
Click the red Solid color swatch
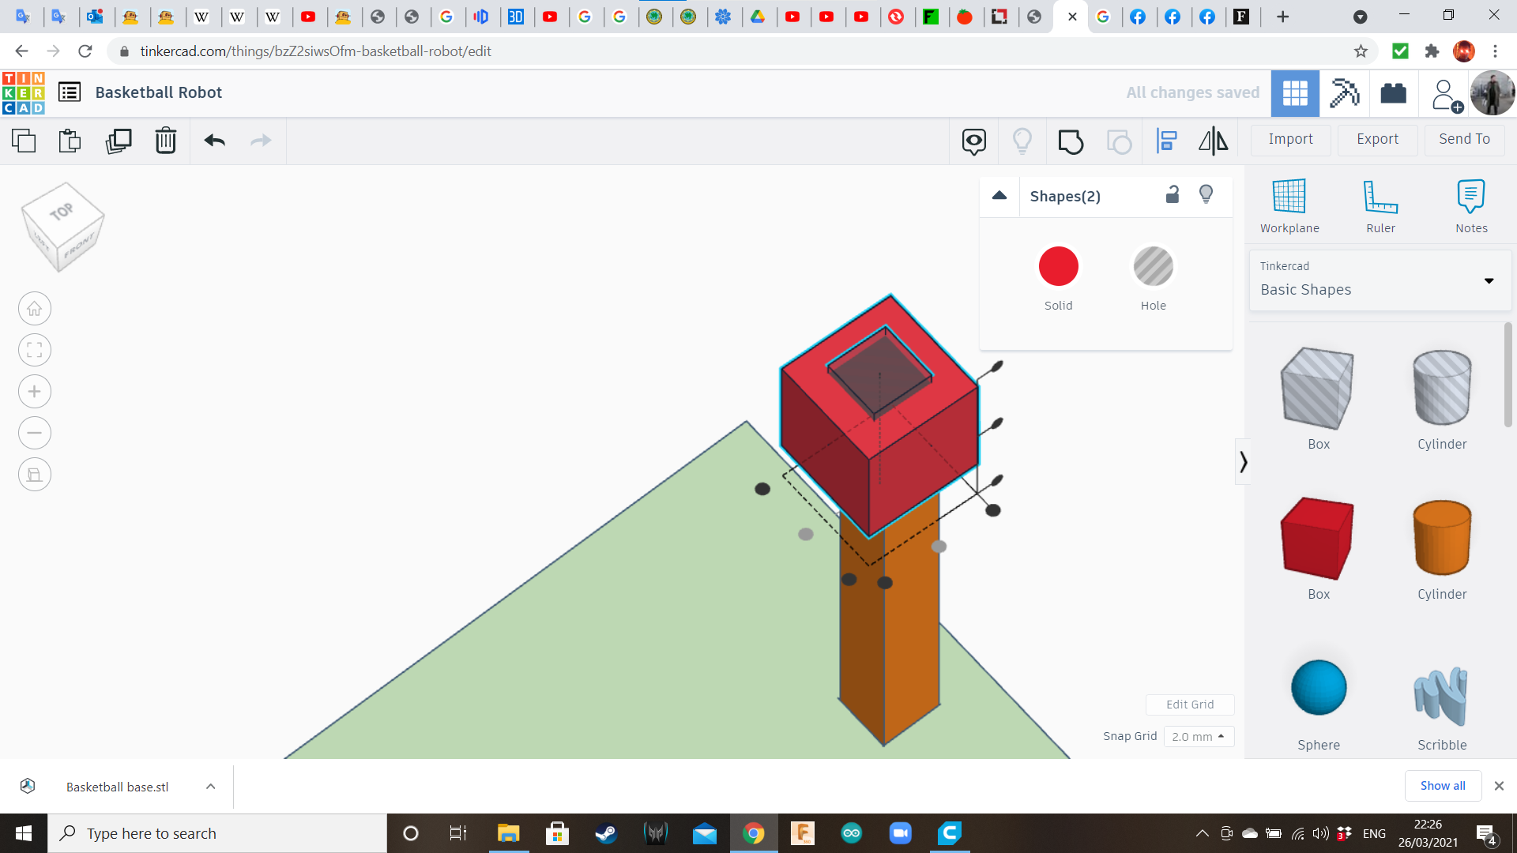coord(1059,267)
